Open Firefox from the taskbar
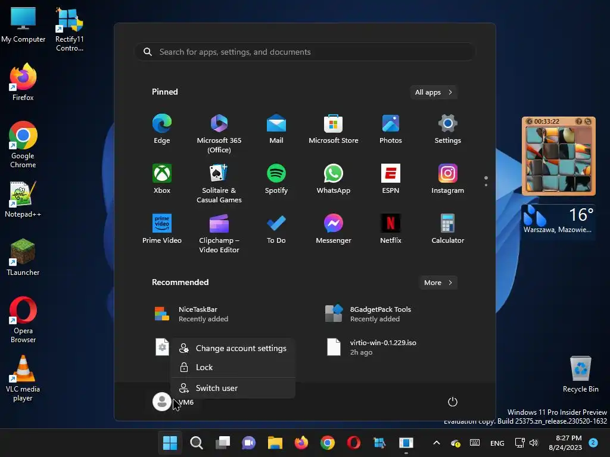This screenshot has width=610, height=457. [x=301, y=443]
